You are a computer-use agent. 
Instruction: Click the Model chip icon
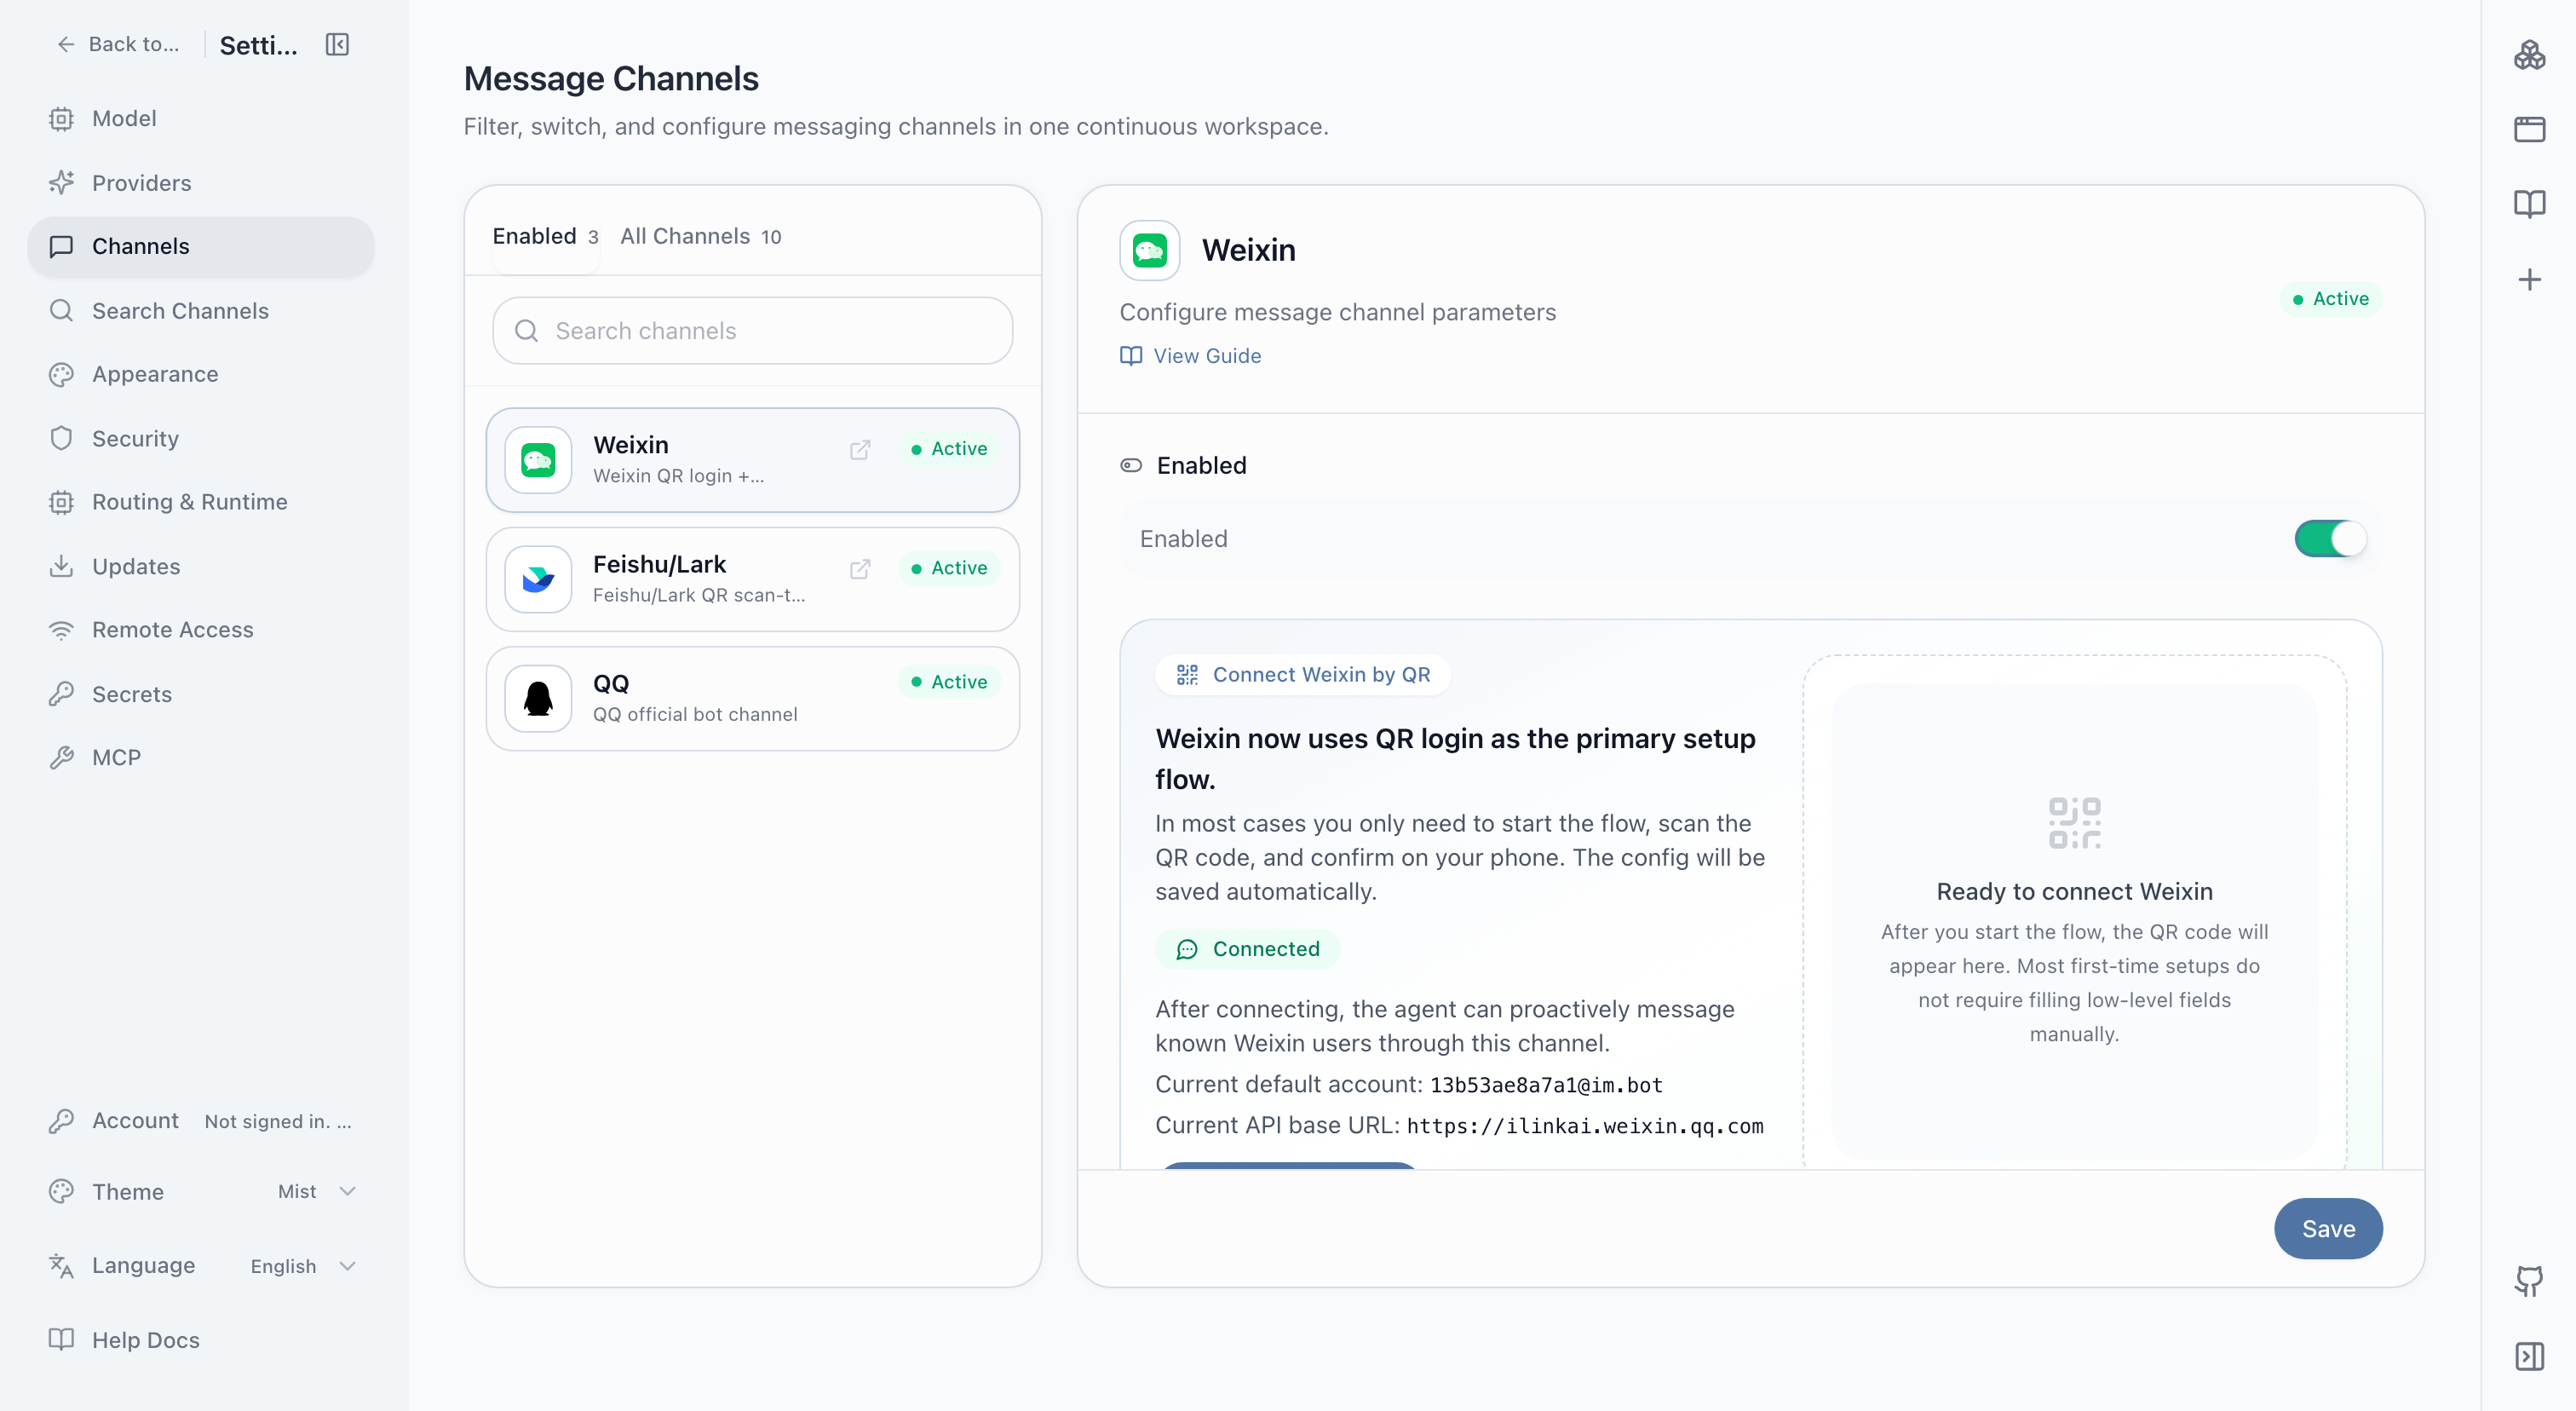pos(61,118)
